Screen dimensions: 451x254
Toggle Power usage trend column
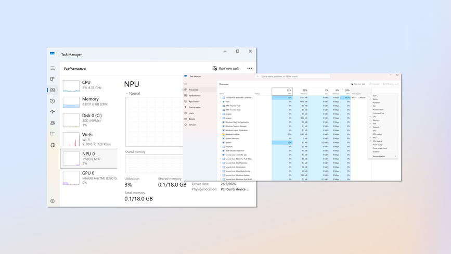tap(383, 148)
